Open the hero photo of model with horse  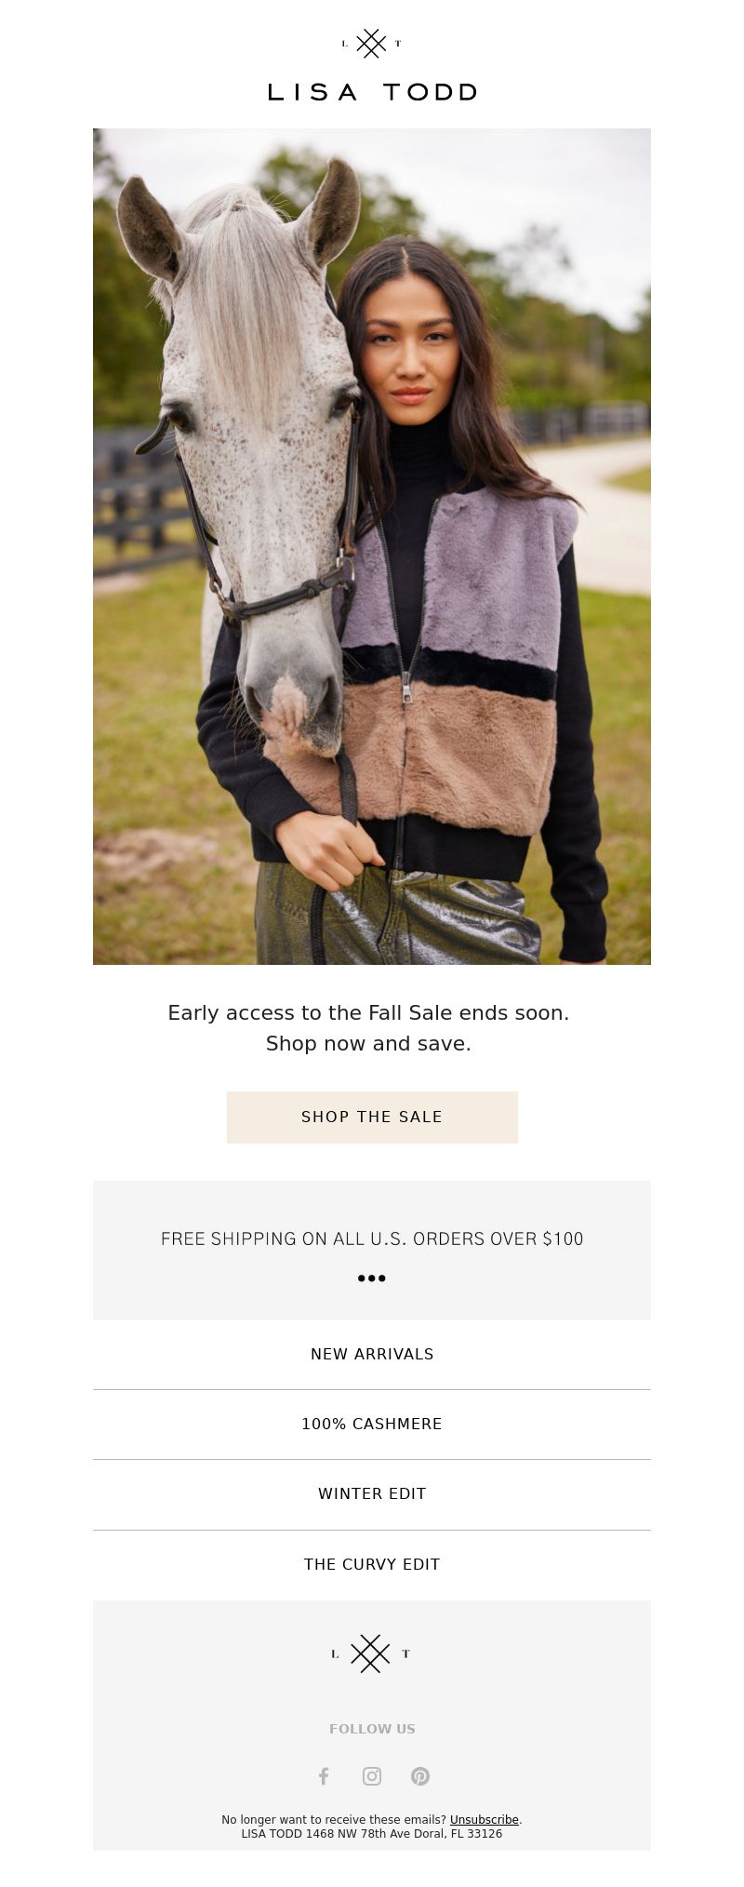pos(372,546)
